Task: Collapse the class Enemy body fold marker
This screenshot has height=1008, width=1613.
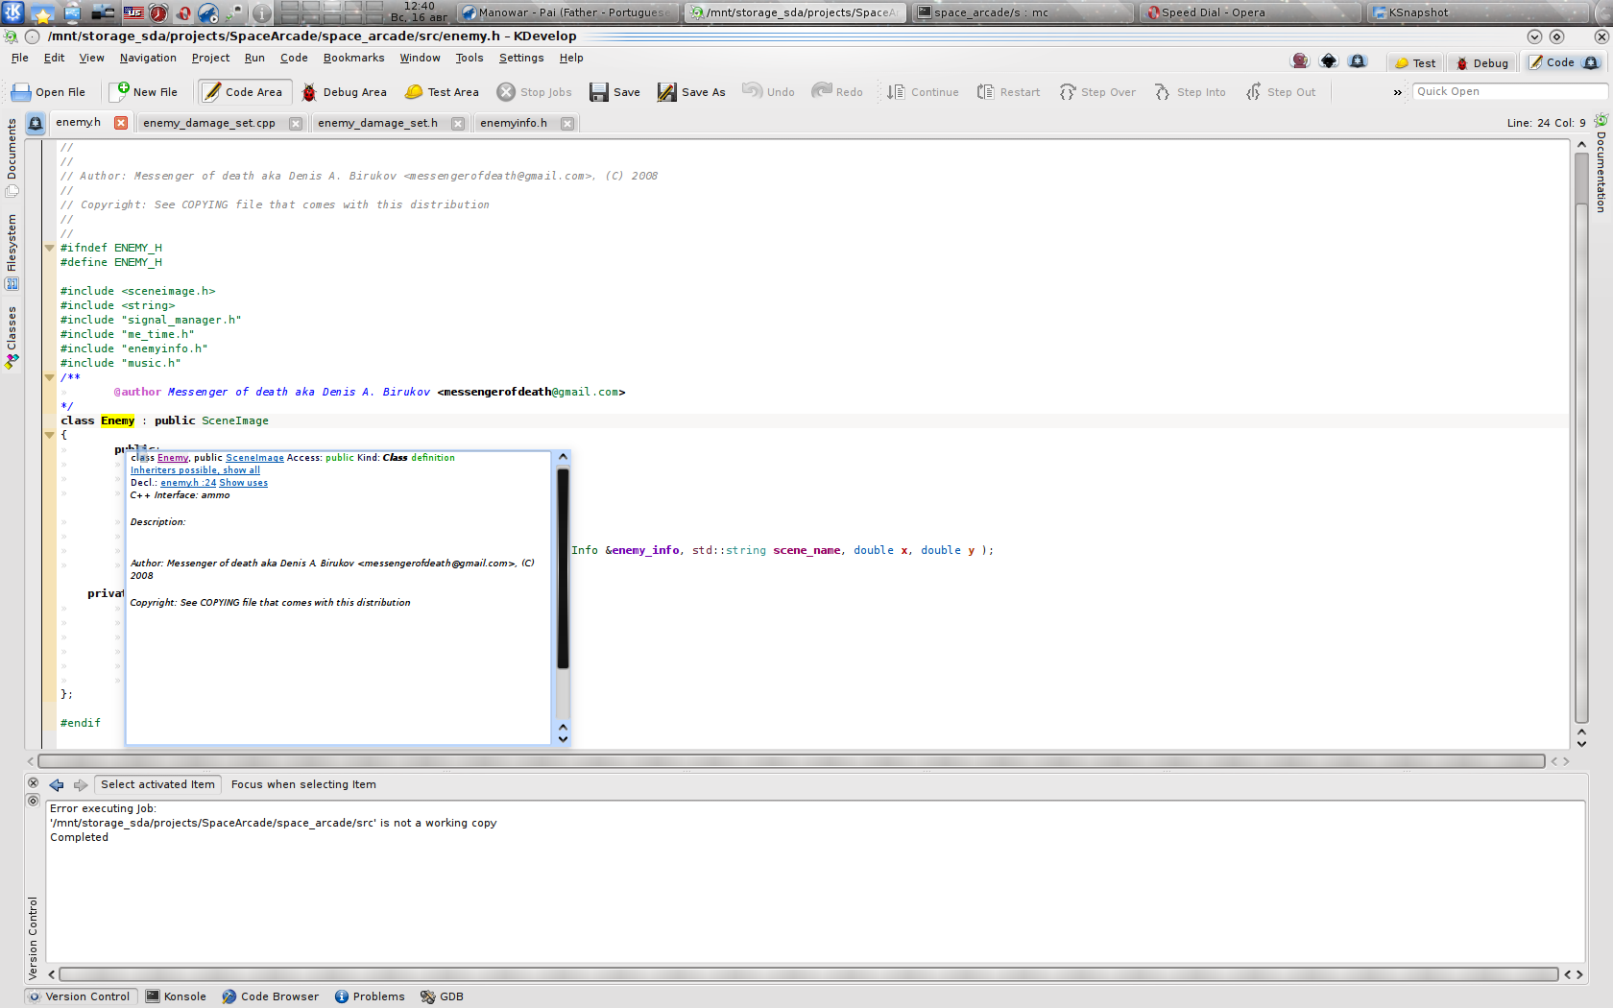Action: pos(50,435)
